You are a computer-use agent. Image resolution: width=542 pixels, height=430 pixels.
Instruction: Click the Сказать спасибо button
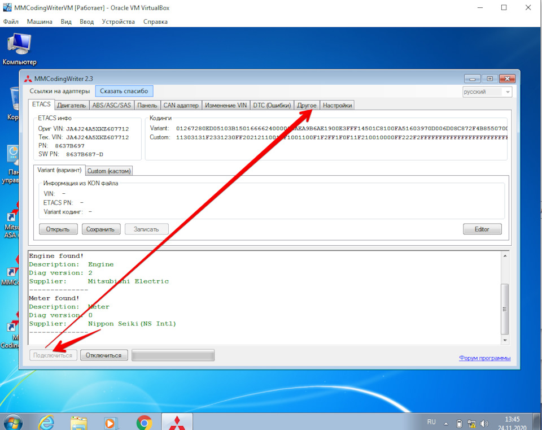[x=124, y=91]
